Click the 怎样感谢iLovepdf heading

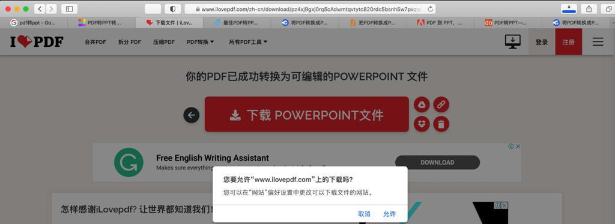(x=138, y=209)
